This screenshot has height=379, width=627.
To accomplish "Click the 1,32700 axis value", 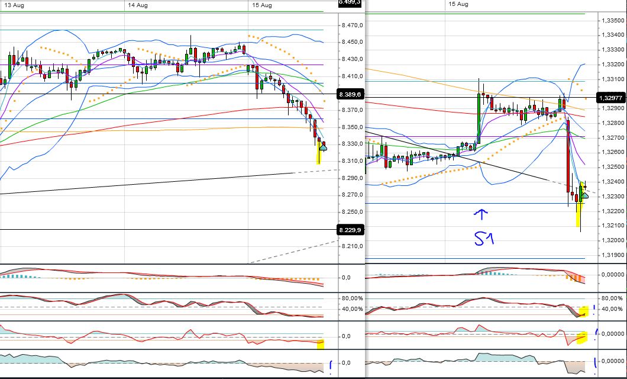I will click(x=613, y=138).
